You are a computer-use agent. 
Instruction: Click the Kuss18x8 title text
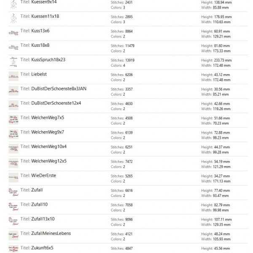click(x=40, y=45)
